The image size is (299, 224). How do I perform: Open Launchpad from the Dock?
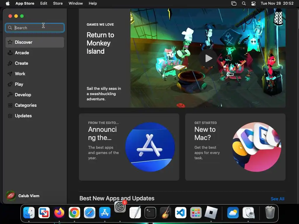[x=196, y=213]
